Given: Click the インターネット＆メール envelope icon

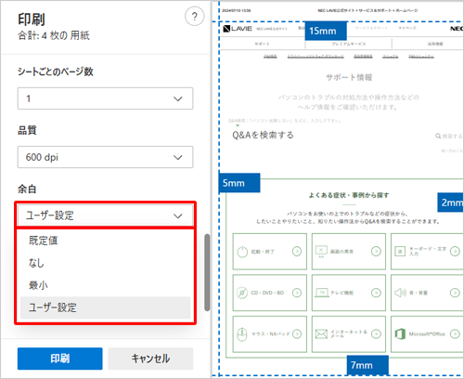Looking at the screenshot, I should [x=321, y=333].
